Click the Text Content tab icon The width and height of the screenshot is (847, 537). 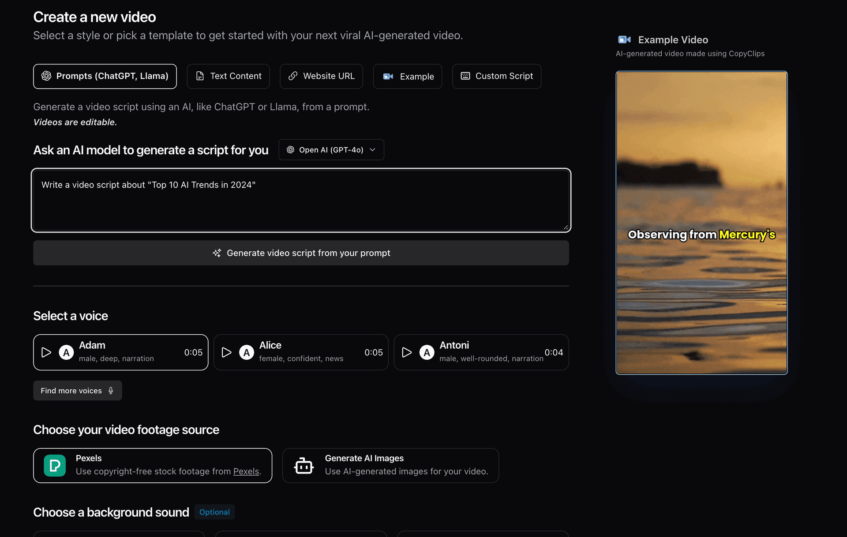pos(199,76)
